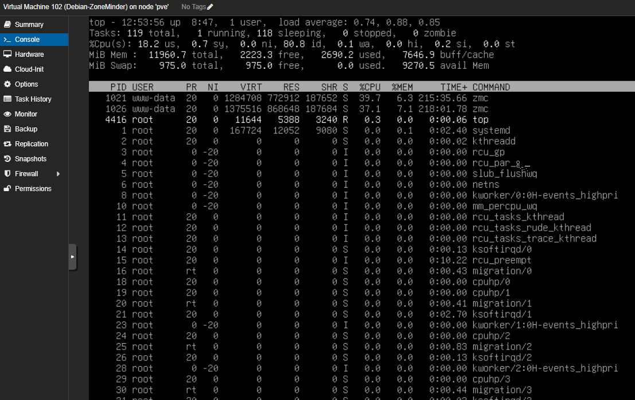Image resolution: width=635 pixels, height=400 pixels.
Task: Click the Summary book icon
Action: tap(7, 24)
